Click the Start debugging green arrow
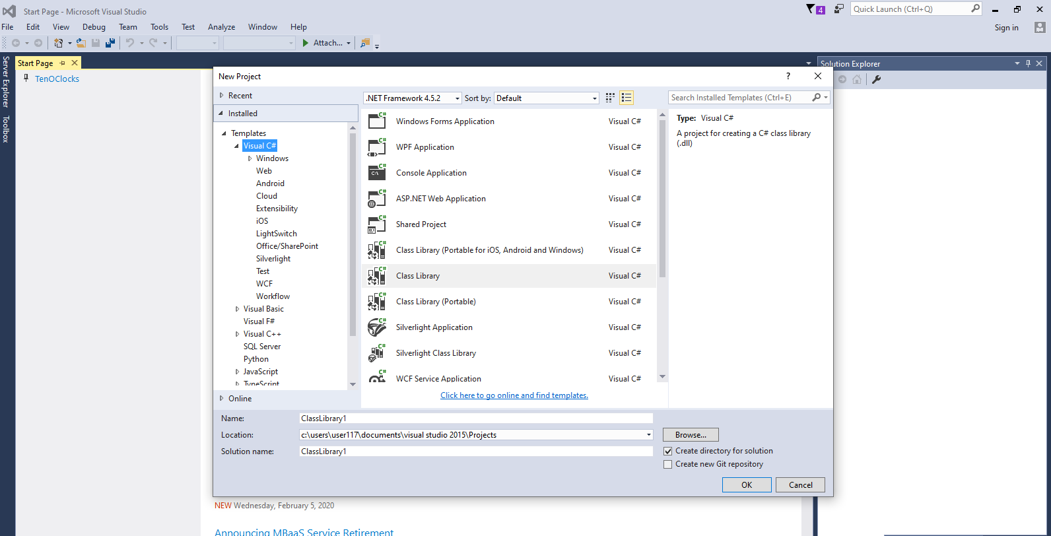The image size is (1051, 536). point(306,43)
